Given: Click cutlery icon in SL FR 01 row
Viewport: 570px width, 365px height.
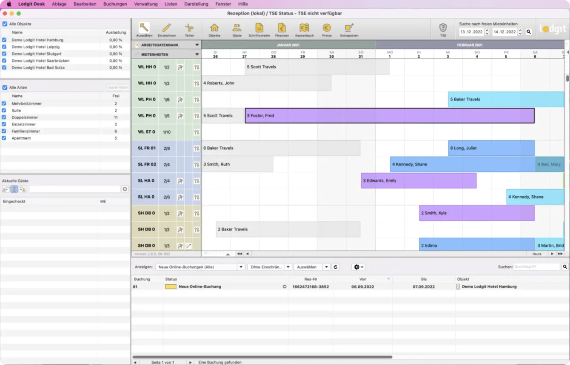Looking at the screenshot, I should 197,148.
